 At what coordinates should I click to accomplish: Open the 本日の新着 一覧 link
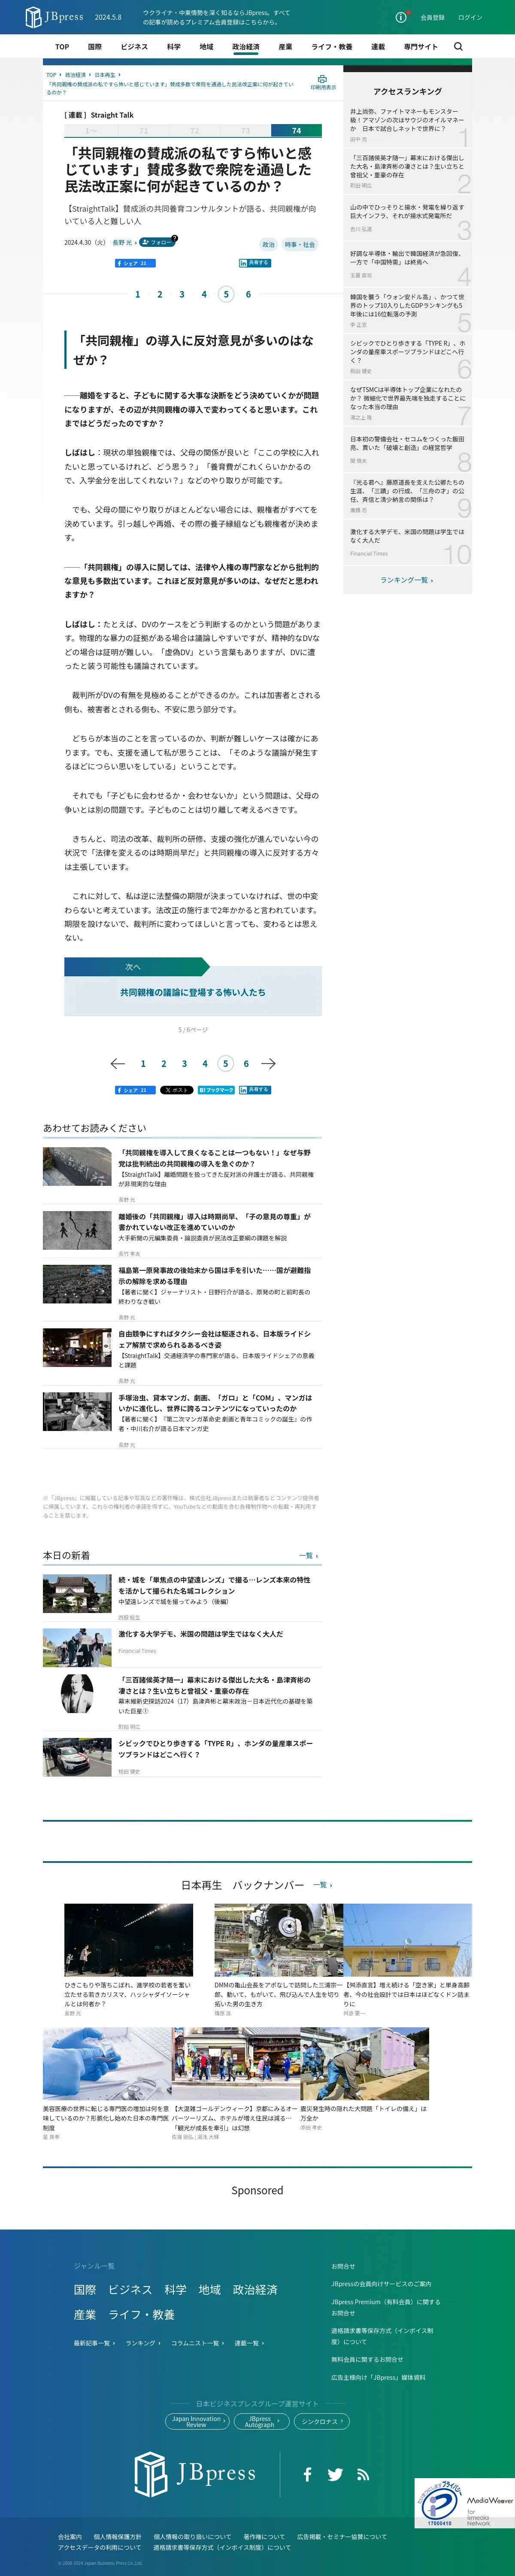pyautogui.click(x=308, y=1555)
